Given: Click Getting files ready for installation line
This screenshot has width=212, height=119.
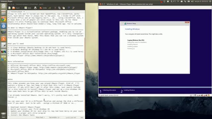Looking at the screenshot, I should point(137,42).
